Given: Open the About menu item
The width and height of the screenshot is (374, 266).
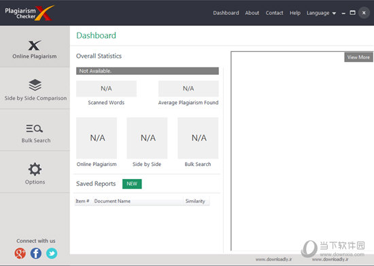Looking at the screenshot, I should (252, 13).
